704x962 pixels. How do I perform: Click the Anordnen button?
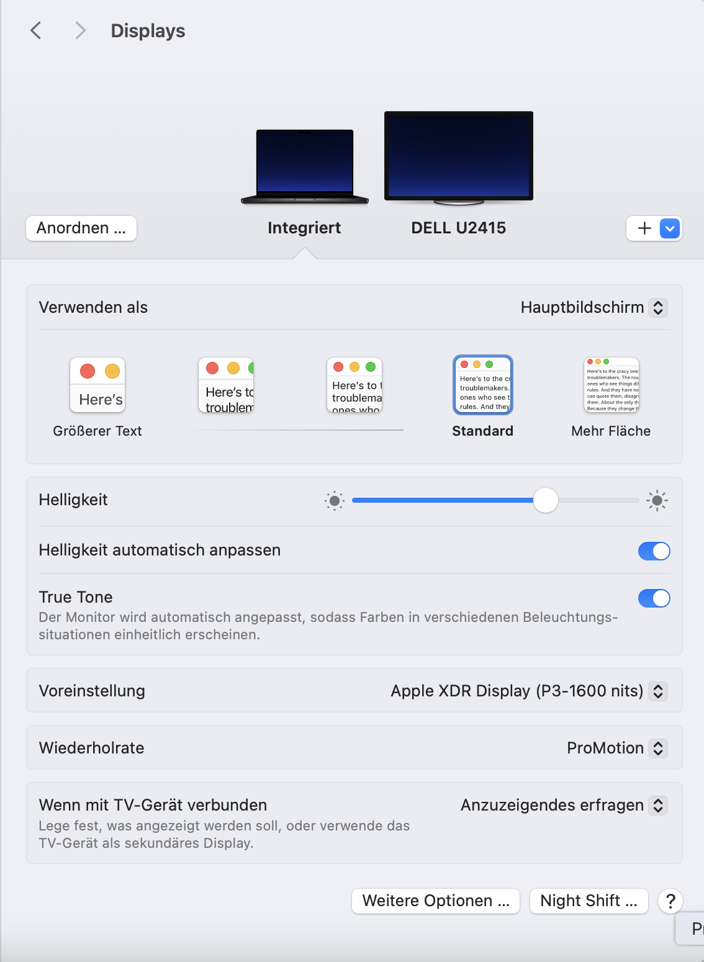(81, 228)
